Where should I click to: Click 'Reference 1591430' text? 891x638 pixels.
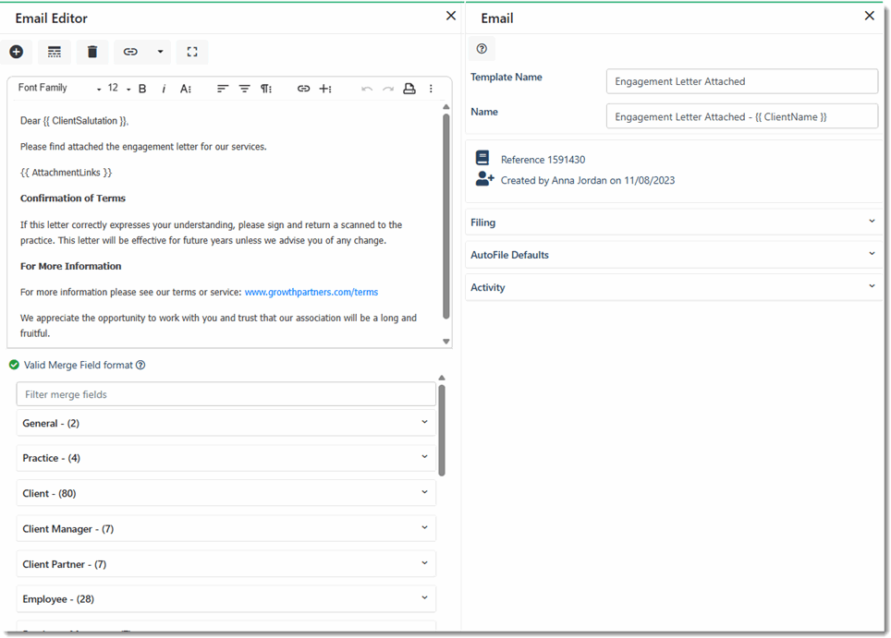click(543, 160)
